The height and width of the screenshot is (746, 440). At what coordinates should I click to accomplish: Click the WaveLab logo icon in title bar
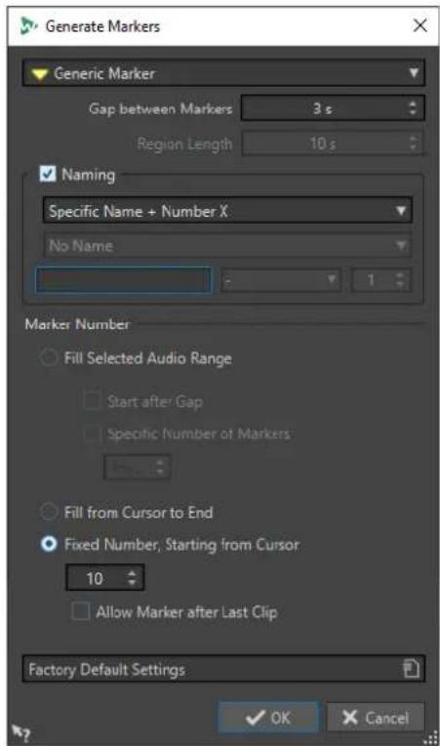pos(28,25)
